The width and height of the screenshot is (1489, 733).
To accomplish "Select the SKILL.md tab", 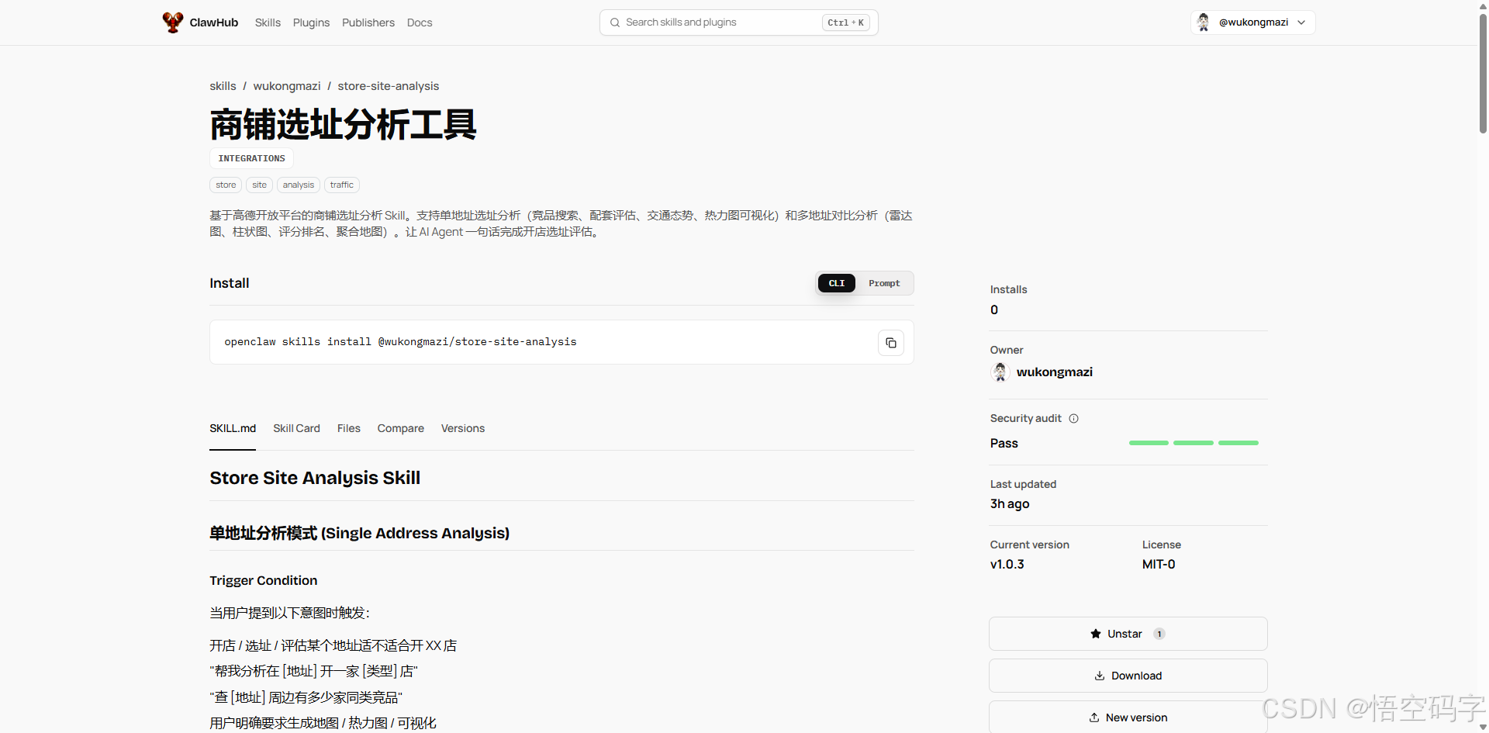I will 233,428.
